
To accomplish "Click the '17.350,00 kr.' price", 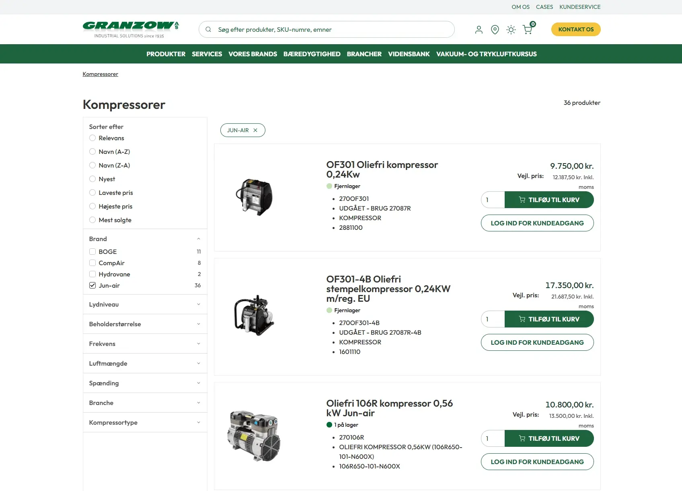I will pos(569,285).
